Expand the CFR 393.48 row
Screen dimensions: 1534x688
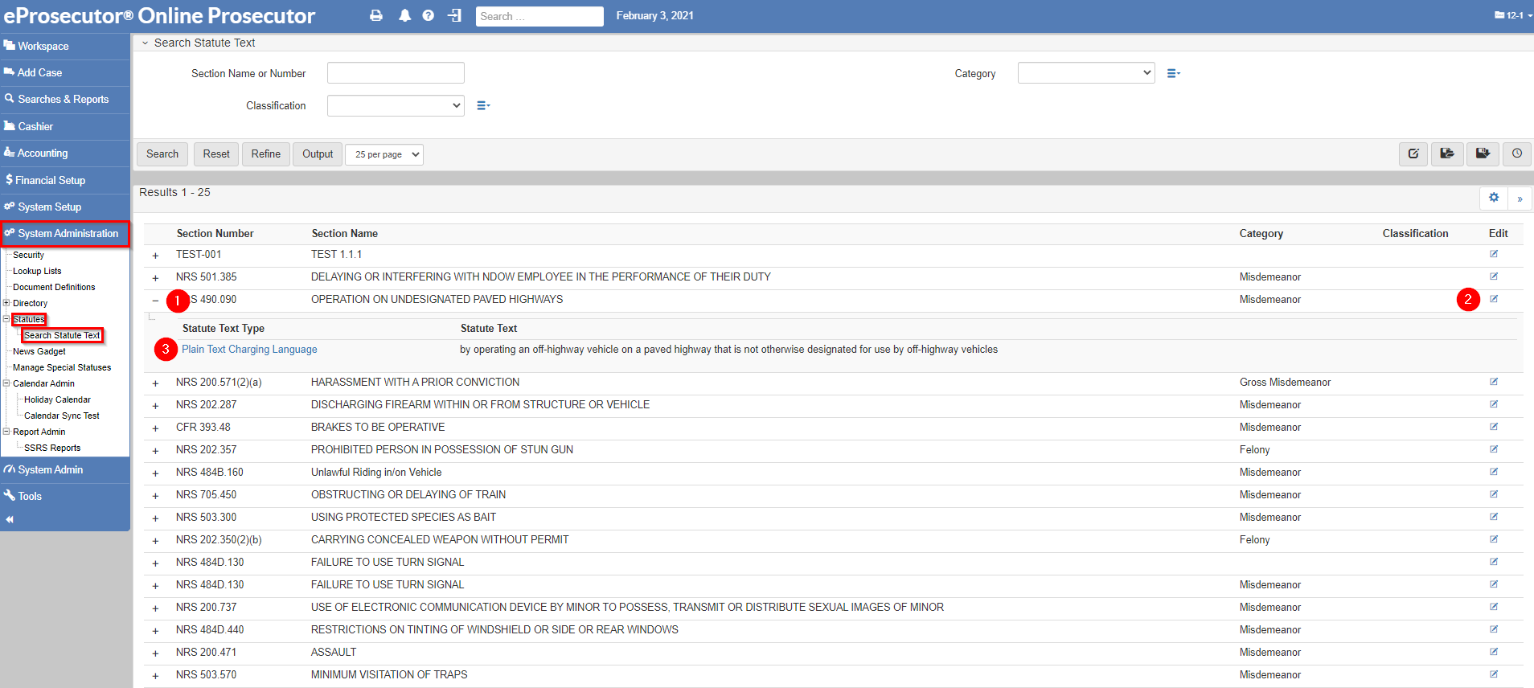(155, 428)
